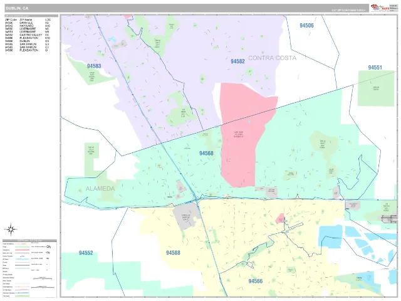The width and height of the screenshot is (401, 301).
Task: Select the 94552 ZIP label on the map
Action: pyautogui.click(x=86, y=253)
